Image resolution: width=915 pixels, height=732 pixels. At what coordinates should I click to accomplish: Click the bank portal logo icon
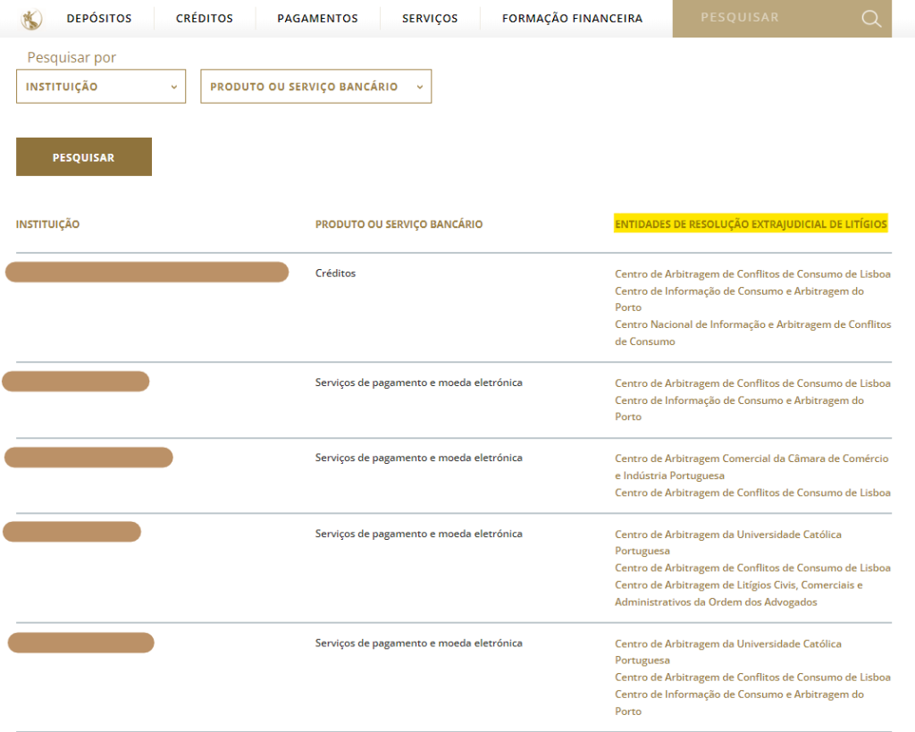(31, 20)
